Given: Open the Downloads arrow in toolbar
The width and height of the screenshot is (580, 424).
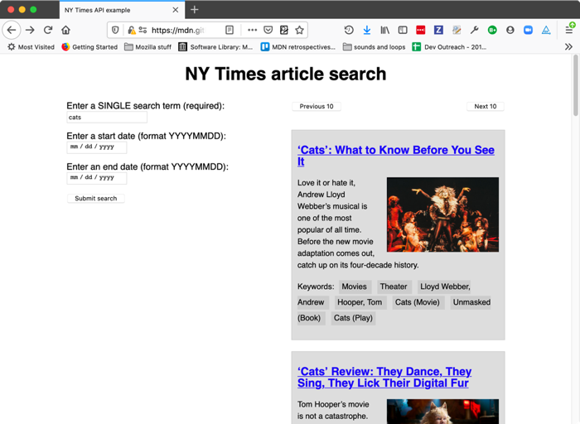Looking at the screenshot, I should coord(366,30).
